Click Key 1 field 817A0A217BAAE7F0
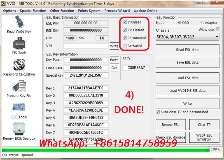The image size is (224, 160). (x=86, y=88)
